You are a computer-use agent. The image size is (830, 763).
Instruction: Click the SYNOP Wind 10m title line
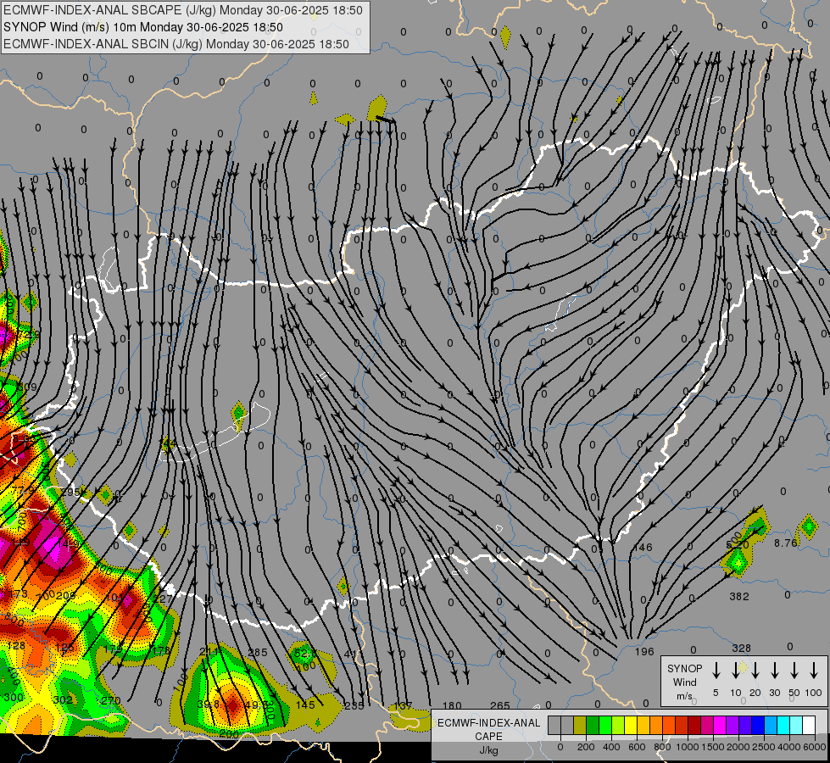(143, 27)
